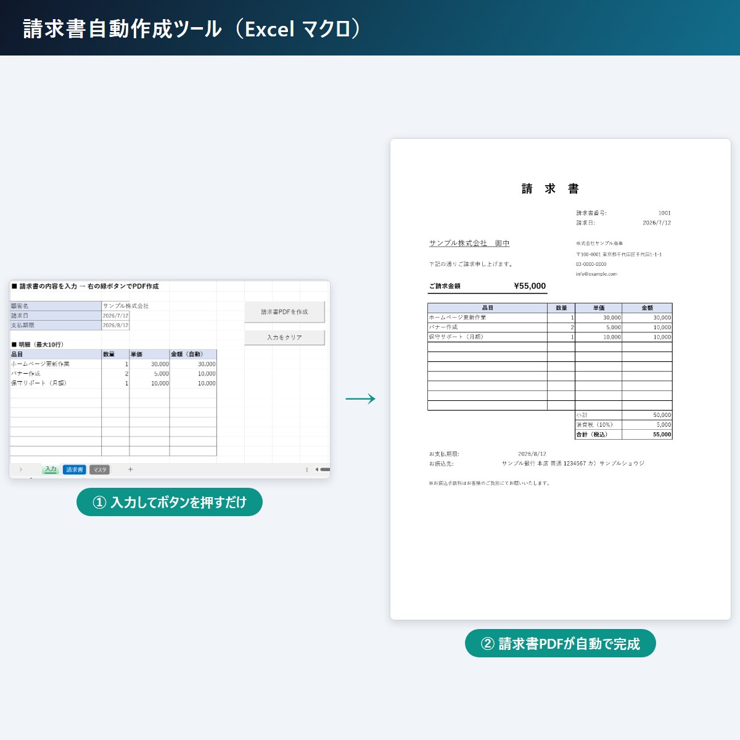The height and width of the screenshot is (740, 740).
Task: Click the three-dot handle beside the scrollbar
Action: (x=306, y=470)
